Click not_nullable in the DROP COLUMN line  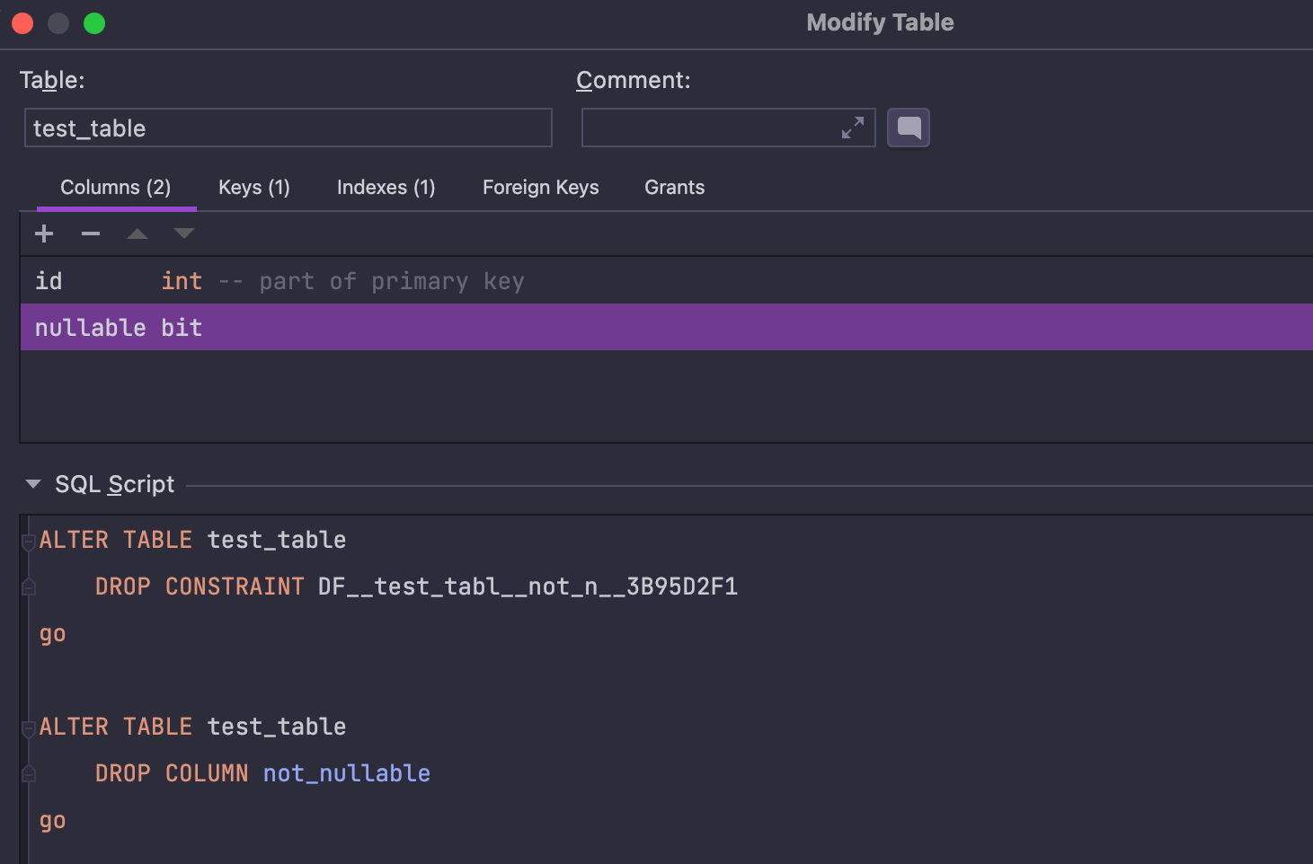pos(346,773)
